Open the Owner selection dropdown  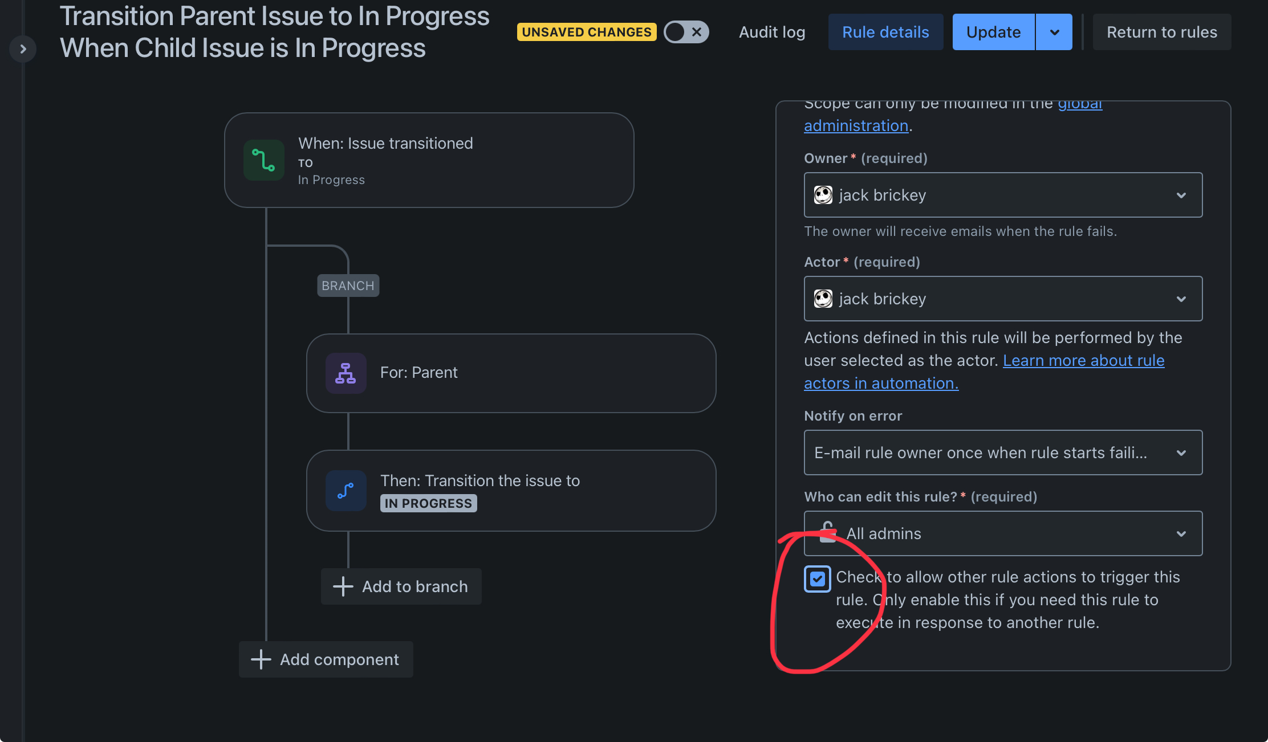pyautogui.click(x=1181, y=195)
